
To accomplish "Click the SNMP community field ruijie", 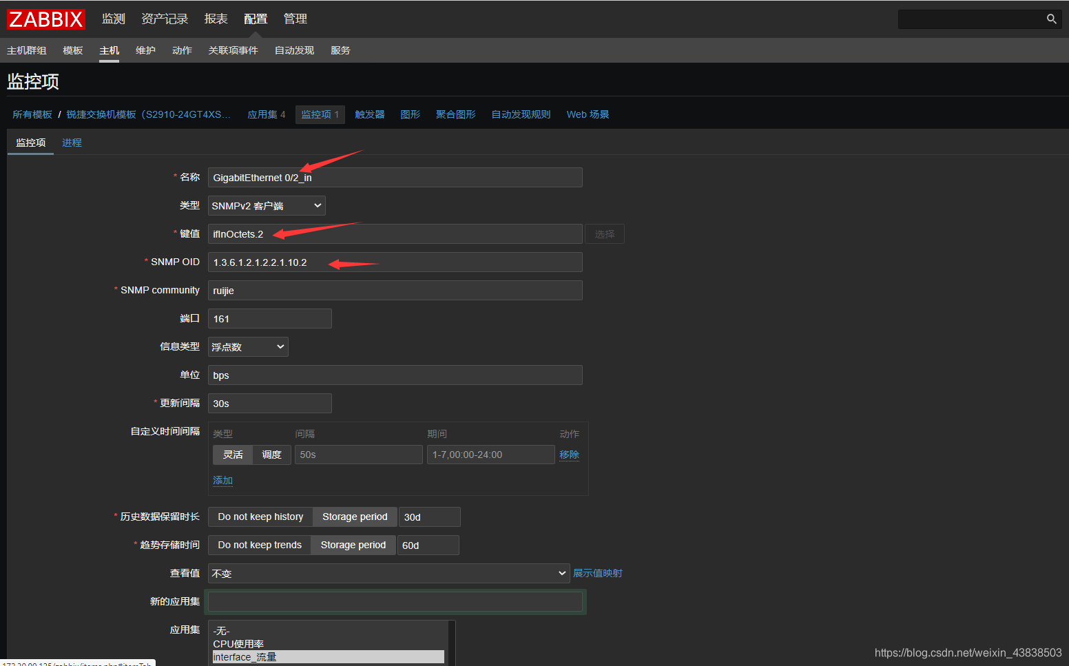I will (x=395, y=291).
